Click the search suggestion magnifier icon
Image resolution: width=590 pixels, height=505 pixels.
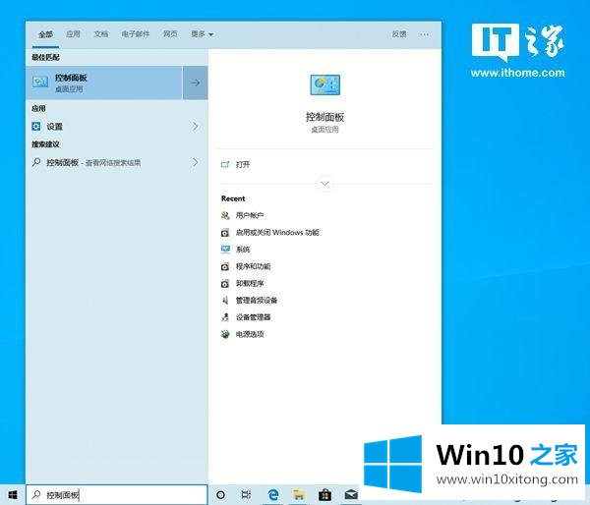click(36, 162)
